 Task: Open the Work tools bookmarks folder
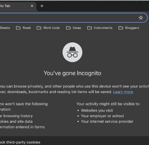(48, 28)
